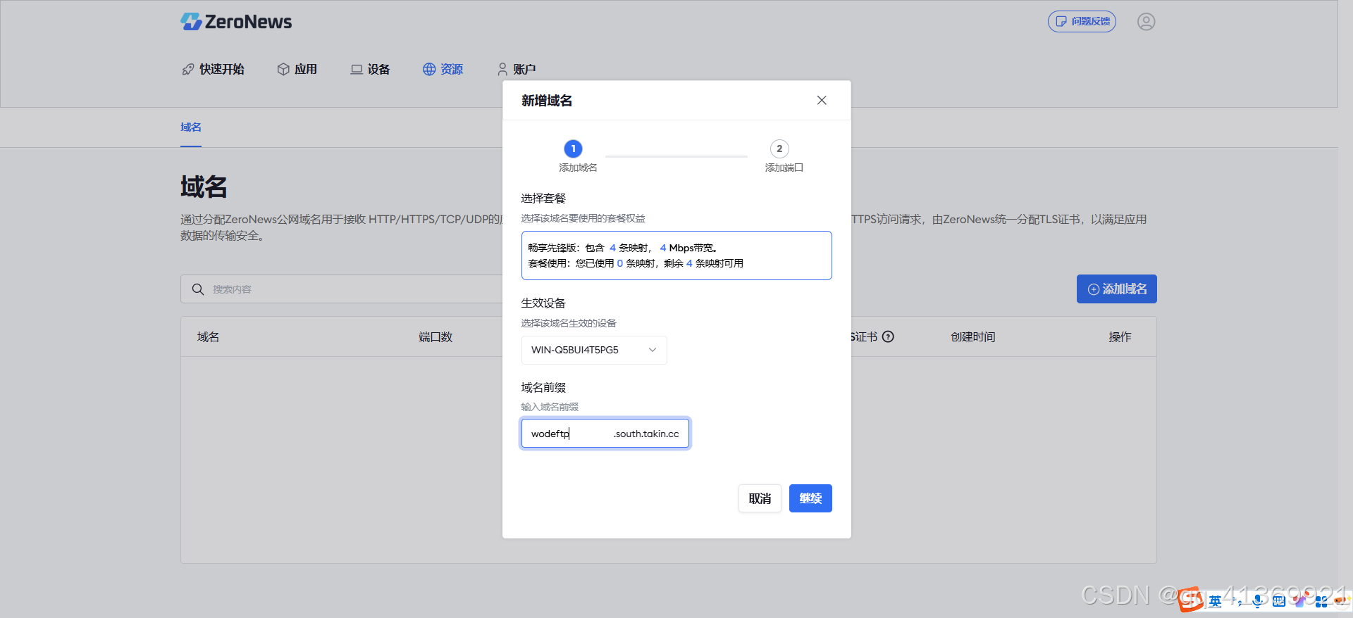Go to 快速开始 menu item
Viewport: 1353px width, 618px height.
(x=214, y=69)
